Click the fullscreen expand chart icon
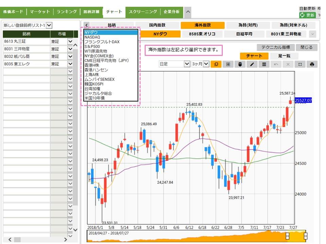 tap(300, 64)
